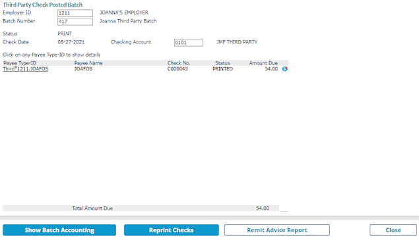Select the JOAFOS payee name cell
The width and height of the screenshot is (419, 238).
pos(83,69)
